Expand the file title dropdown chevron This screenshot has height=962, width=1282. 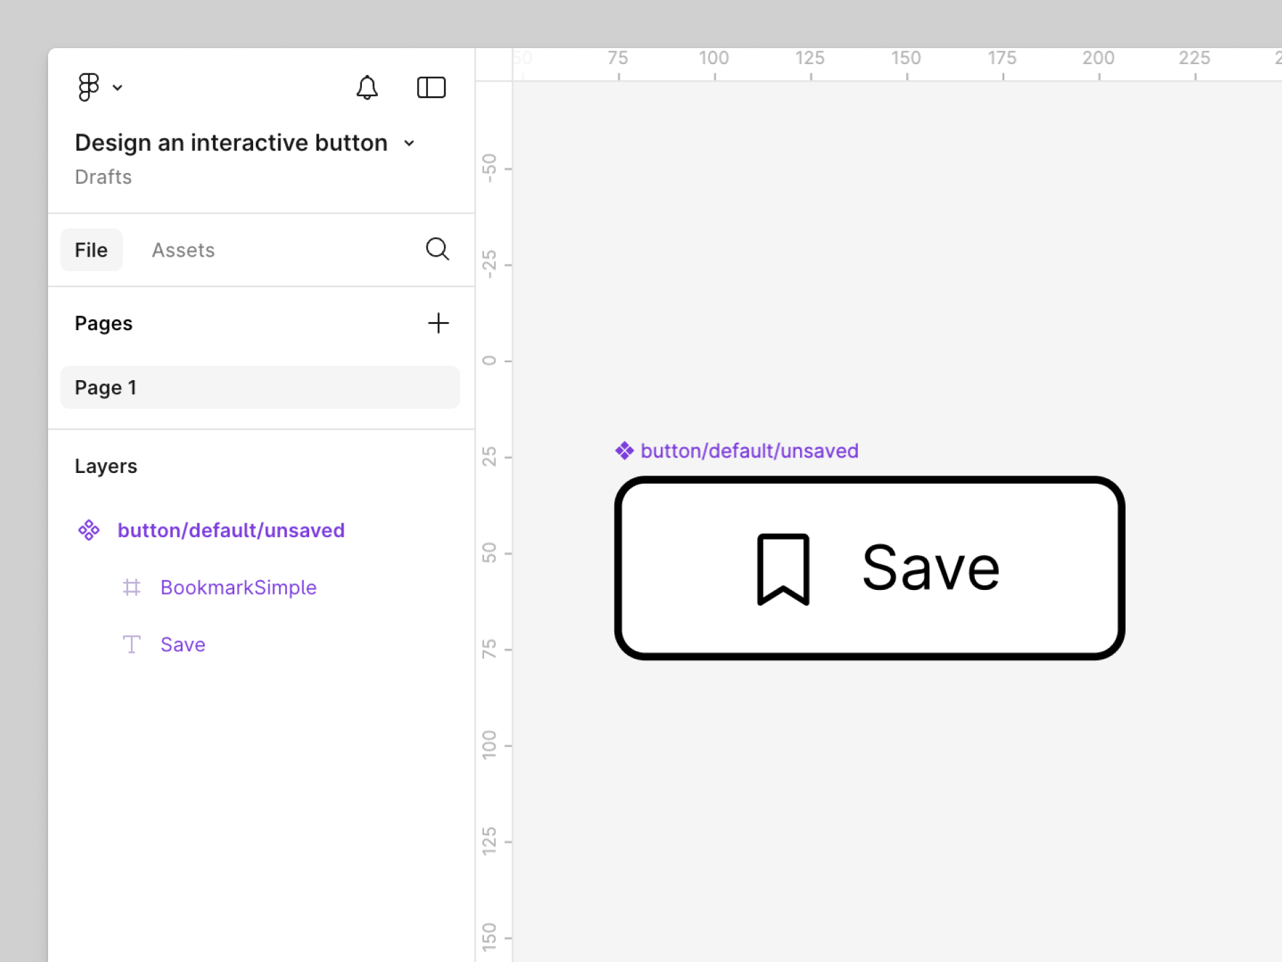tap(409, 143)
